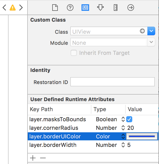This screenshot has height=164, width=159.
Task: Click Number type of cornerRadius row
Action: [x=107, y=128]
